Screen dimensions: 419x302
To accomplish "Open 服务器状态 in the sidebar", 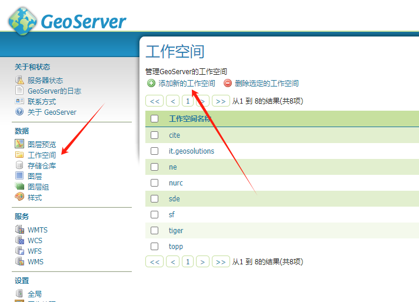I will pos(45,80).
